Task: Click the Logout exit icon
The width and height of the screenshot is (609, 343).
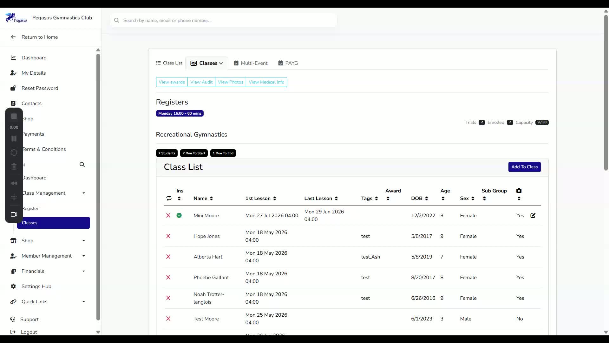Action: (13, 332)
